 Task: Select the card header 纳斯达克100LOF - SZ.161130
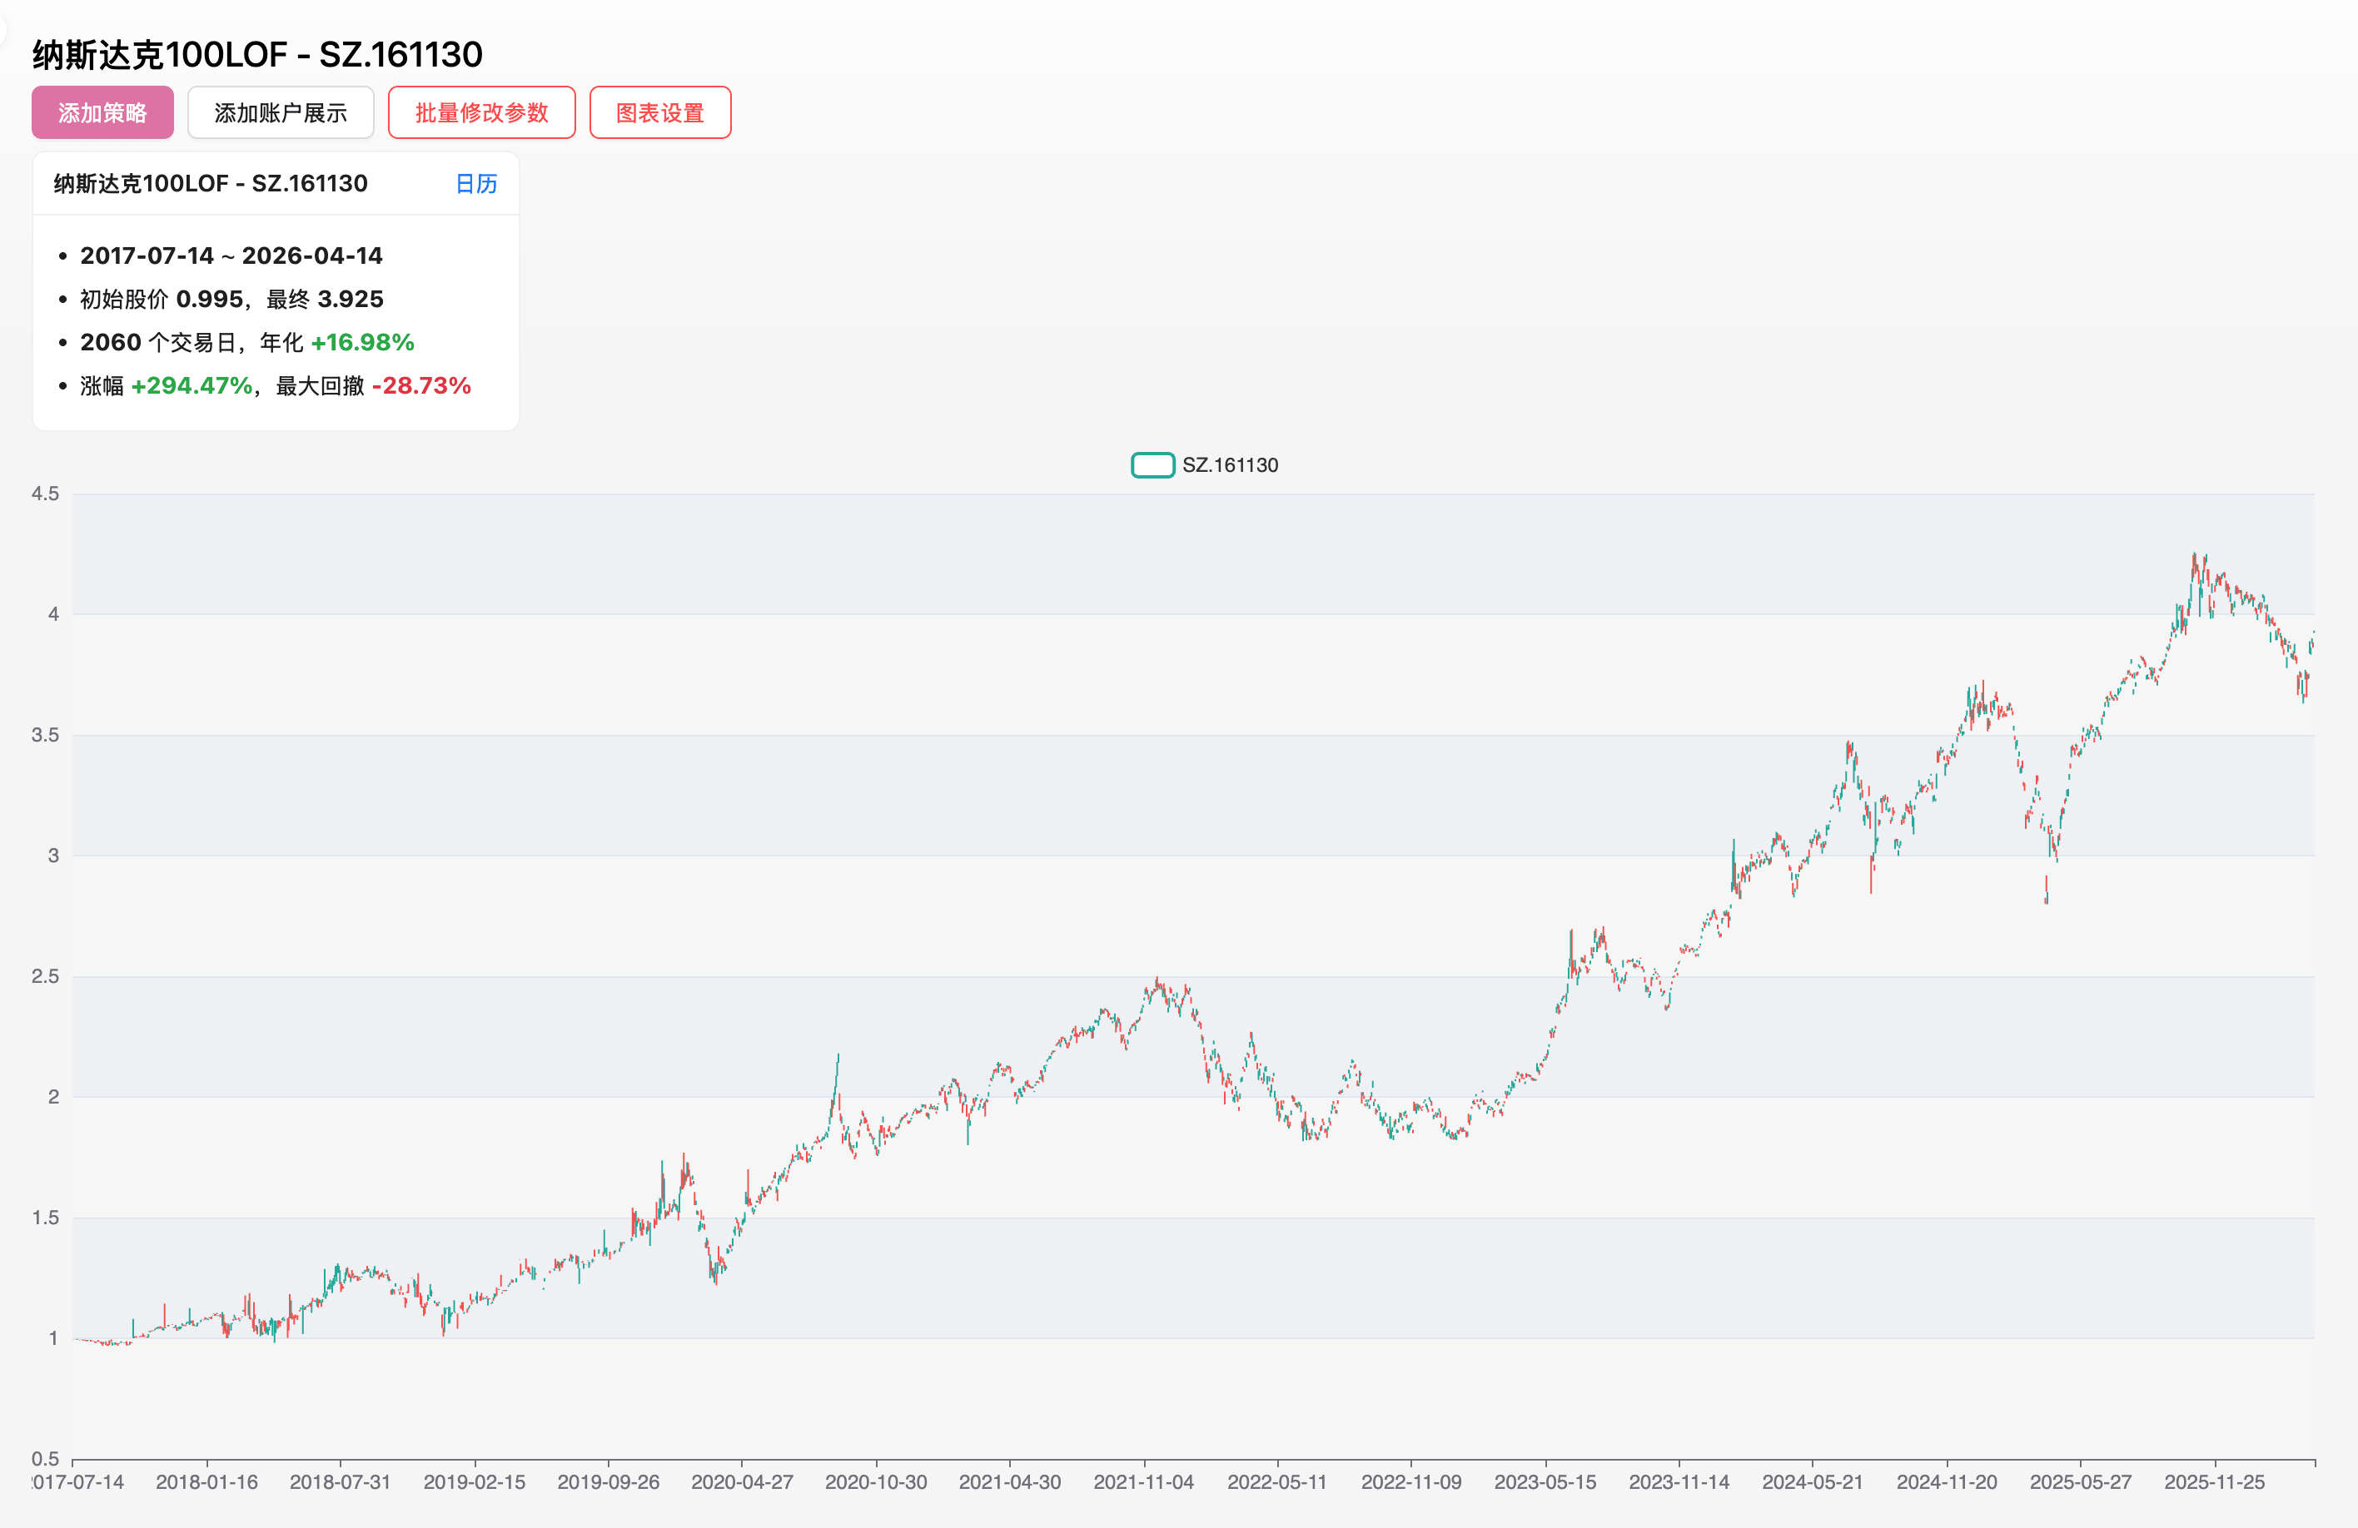210,183
